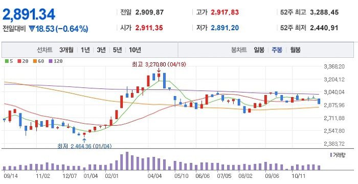Image resolution: width=358 pixels, height=184 pixels.
Task: Click the 09/06 date axis label
Action: (272, 176)
